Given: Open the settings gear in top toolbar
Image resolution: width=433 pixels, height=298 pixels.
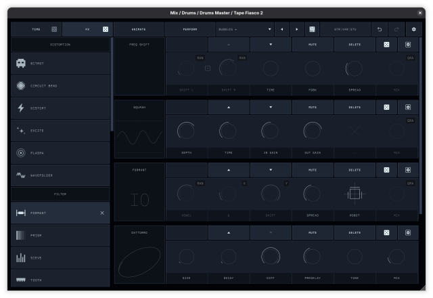Looking at the screenshot, I should (413, 29).
